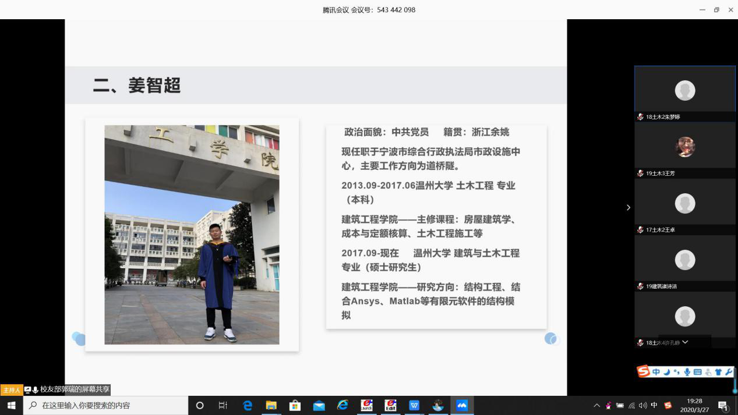Open the notification action center
738x415 pixels.
[723, 405]
